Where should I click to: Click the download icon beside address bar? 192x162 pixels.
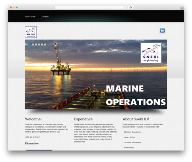(x=131, y=7)
